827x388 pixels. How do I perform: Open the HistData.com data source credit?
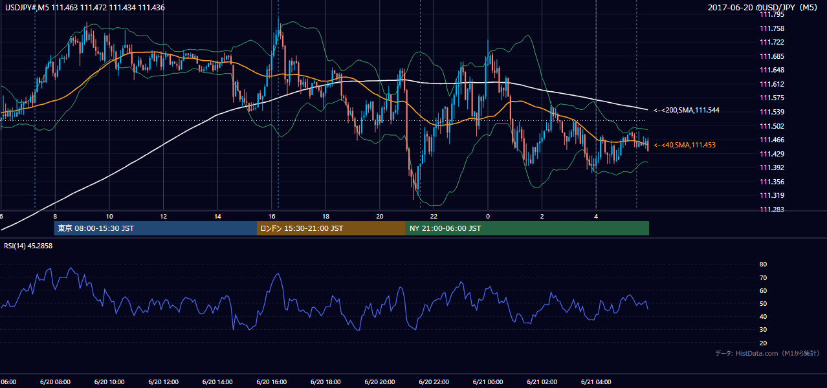767,353
